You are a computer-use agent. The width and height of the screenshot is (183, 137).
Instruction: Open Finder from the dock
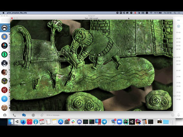(x=11, y=122)
